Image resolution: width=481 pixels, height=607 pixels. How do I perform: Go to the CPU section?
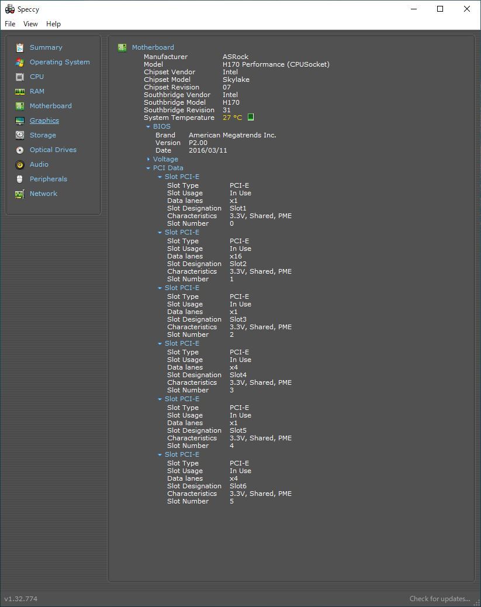(x=37, y=77)
